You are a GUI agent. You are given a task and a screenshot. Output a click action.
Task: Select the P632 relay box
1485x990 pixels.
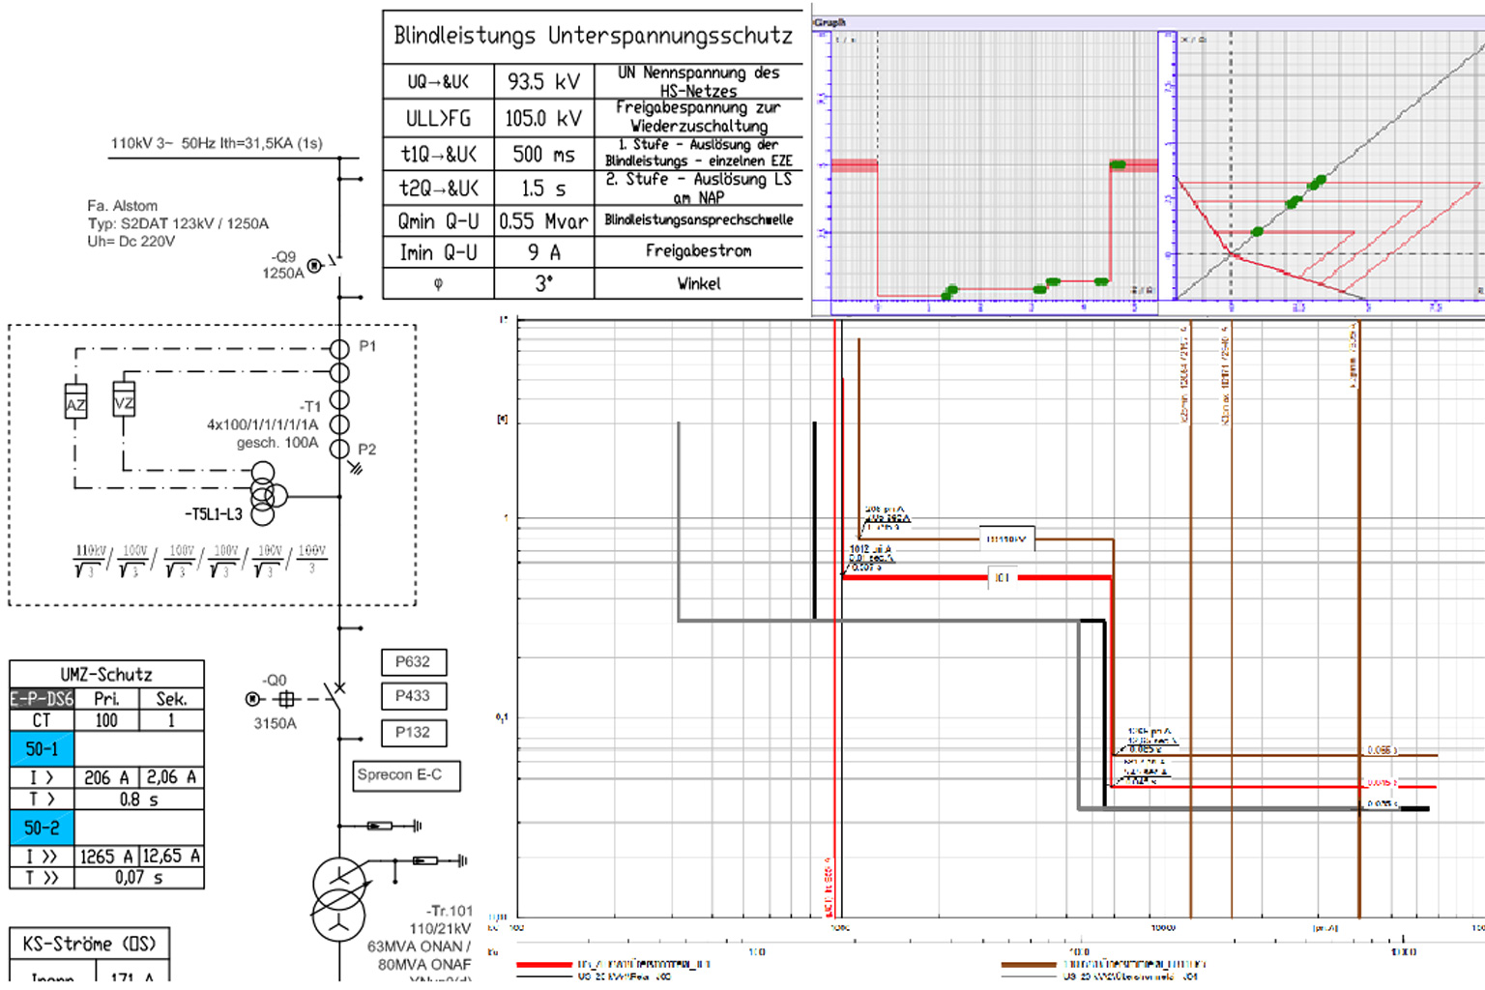[x=414, y=662]
